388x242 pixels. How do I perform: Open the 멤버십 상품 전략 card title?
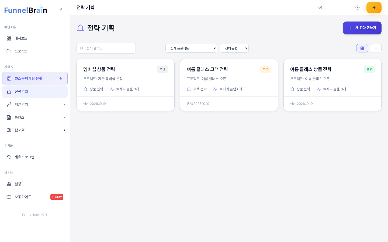[x=99, y=69]
